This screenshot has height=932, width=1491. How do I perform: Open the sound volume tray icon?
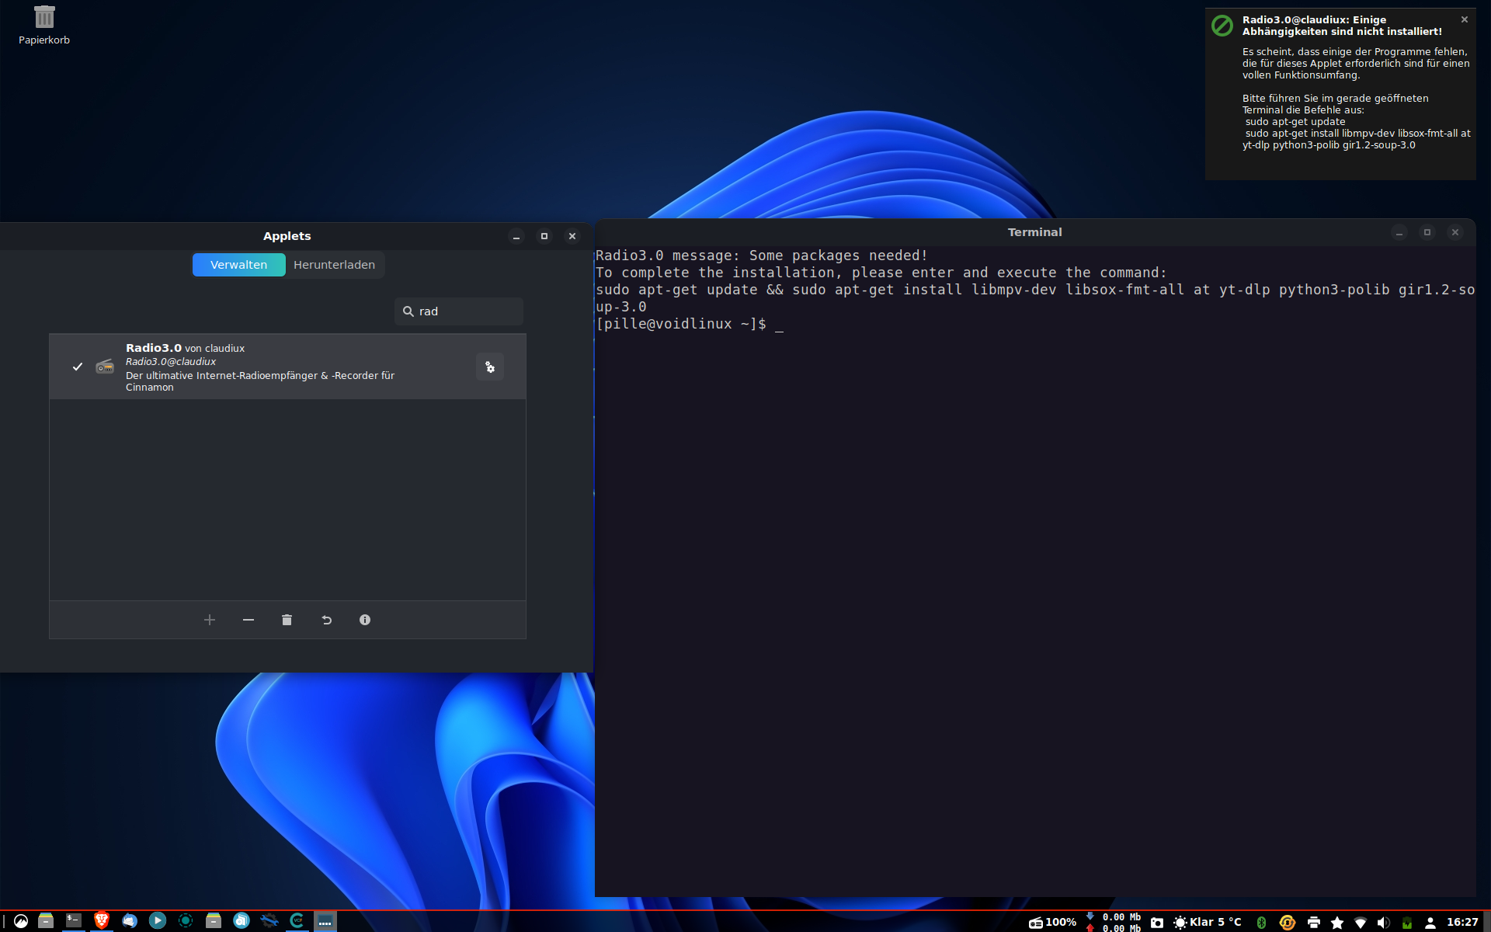point(1383,922)
